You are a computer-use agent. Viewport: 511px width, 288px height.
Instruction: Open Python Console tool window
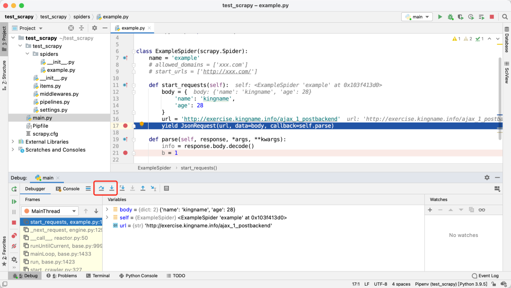point(138,276)
